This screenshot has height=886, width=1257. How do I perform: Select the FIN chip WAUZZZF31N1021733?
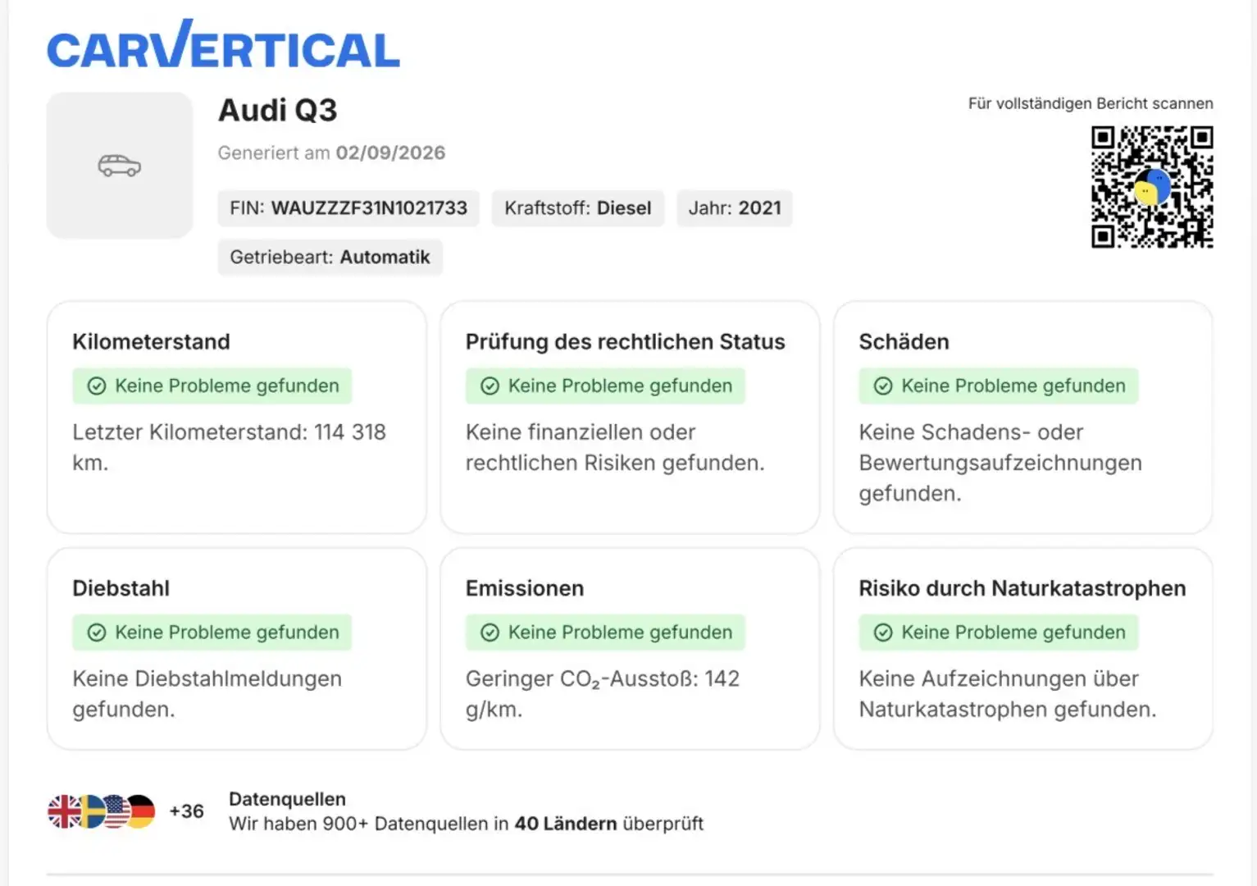348,208
